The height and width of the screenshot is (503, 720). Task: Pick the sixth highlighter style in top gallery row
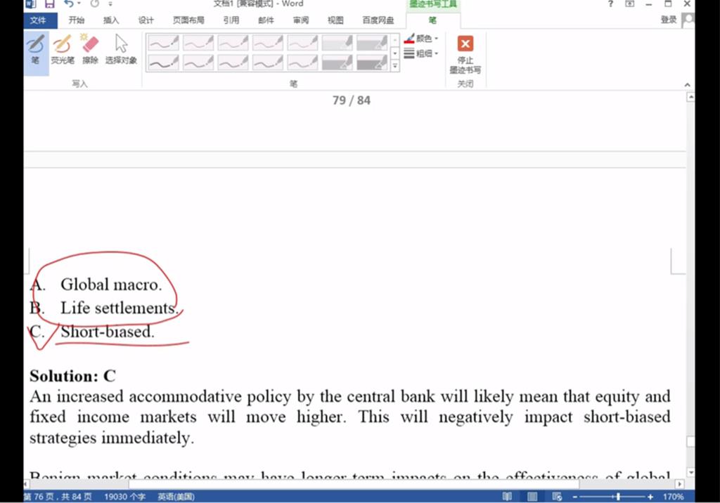coord(337,43)
